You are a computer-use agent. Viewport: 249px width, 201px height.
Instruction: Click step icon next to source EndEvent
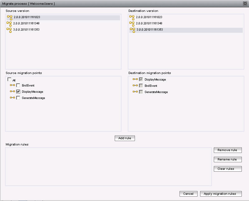coord(12,85)
